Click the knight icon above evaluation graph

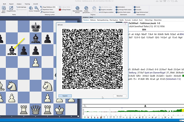click(85, 106)
